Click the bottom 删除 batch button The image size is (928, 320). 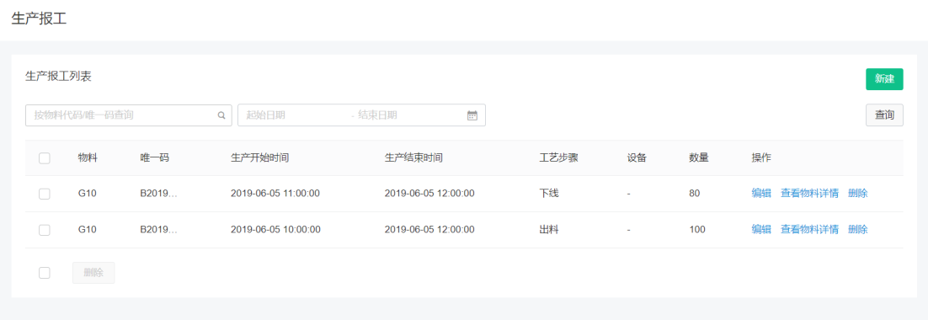93,273
